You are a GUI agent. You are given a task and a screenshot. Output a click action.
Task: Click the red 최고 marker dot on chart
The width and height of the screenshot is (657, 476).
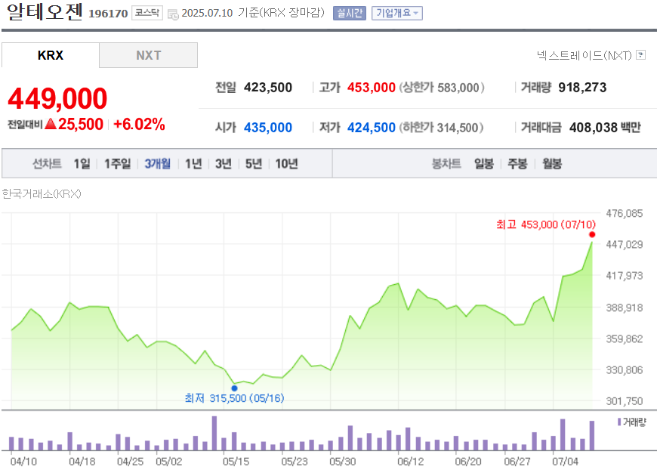click(x=592, y=235)
